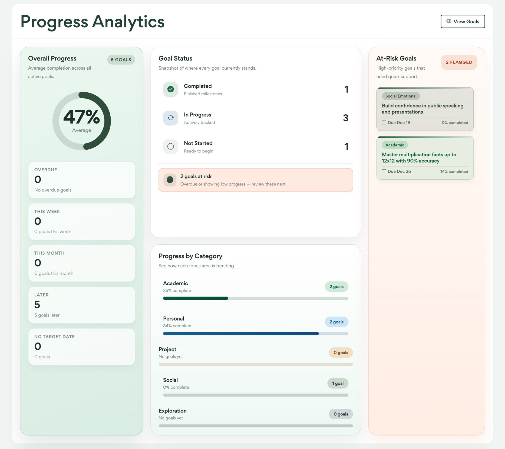The width and height of the screenshot is (505, 449).
Task: Open the Master multiplication facts goal card
Action: [x=425, y=158]
